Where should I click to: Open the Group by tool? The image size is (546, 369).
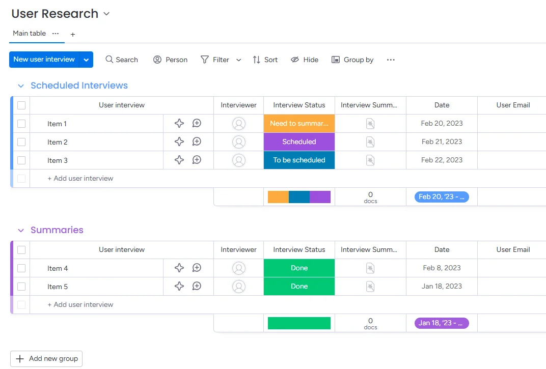352,60
